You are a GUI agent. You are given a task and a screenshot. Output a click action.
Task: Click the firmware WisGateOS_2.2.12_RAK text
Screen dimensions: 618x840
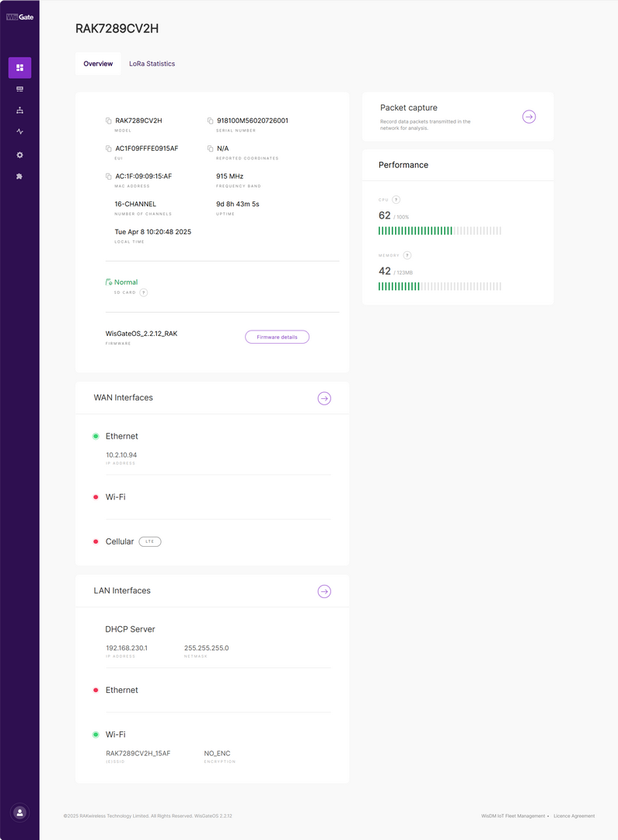141,334
